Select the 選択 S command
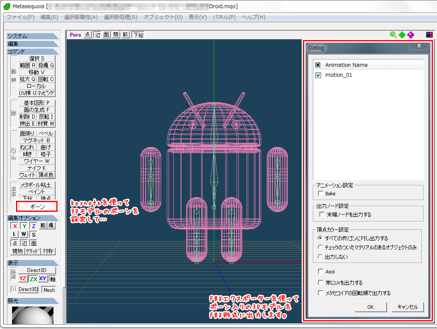This screenshot has width=437, height=329. [37, 59]
